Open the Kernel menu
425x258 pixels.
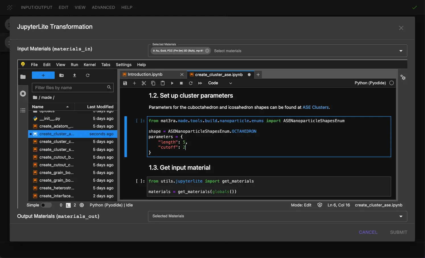[89, 65]
